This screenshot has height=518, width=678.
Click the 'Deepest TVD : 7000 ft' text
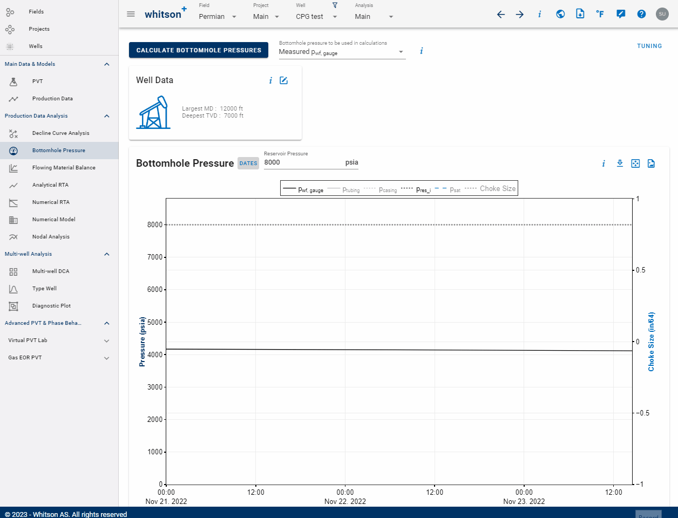coord(213,116)
